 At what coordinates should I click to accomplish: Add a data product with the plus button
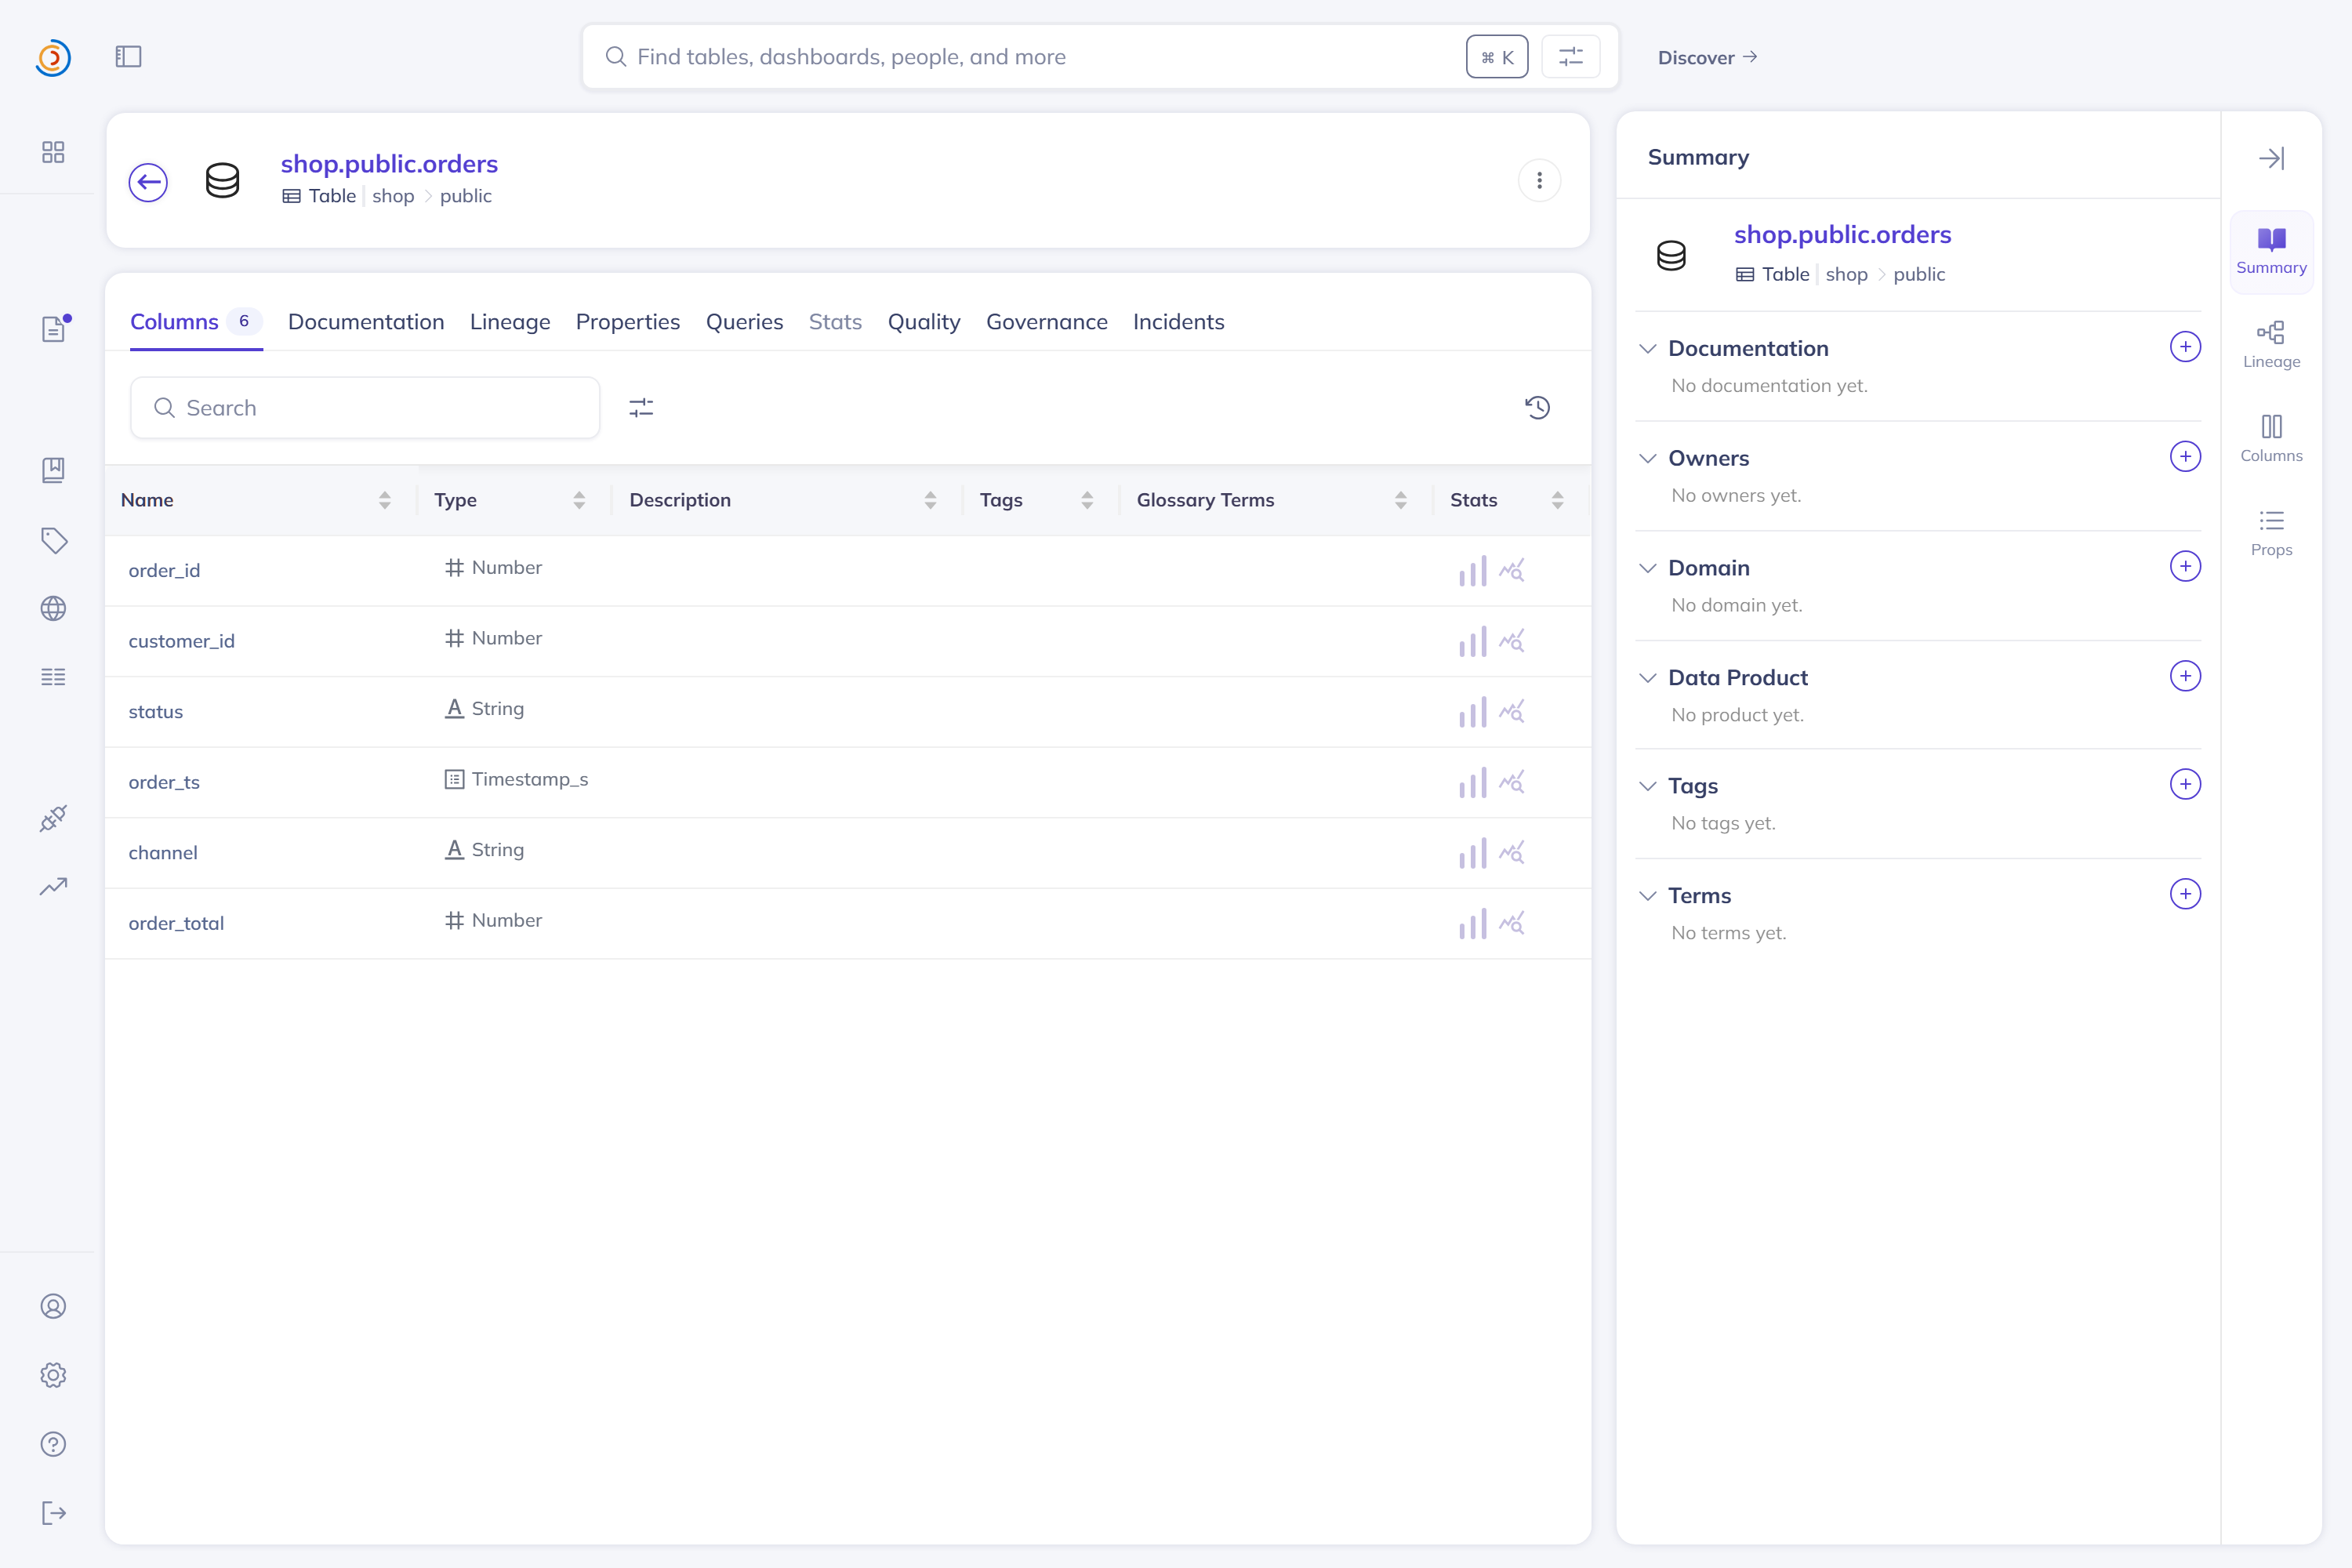(2185, 677)
